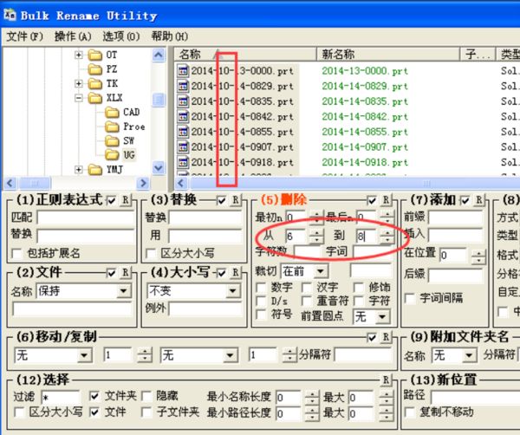Click the 过滤 filter input field
The image size is (520, 435).
pos(61,397)
